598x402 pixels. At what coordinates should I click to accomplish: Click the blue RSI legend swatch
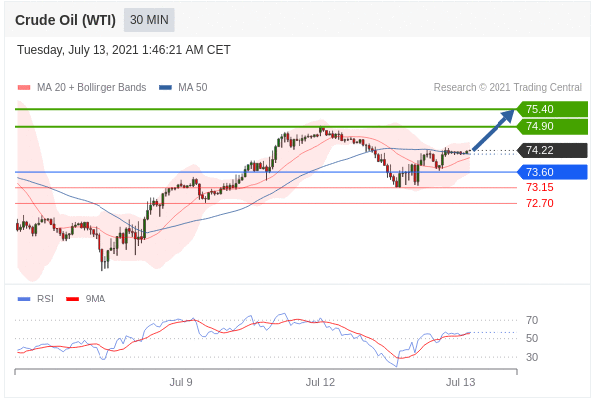(x=24, y=299)
